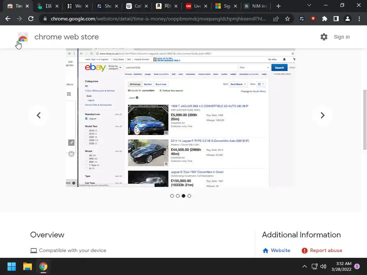Open Chrome profile avatar menu
Image resolution: width=367 pixels, height=275 pixels.
[348, 19]
